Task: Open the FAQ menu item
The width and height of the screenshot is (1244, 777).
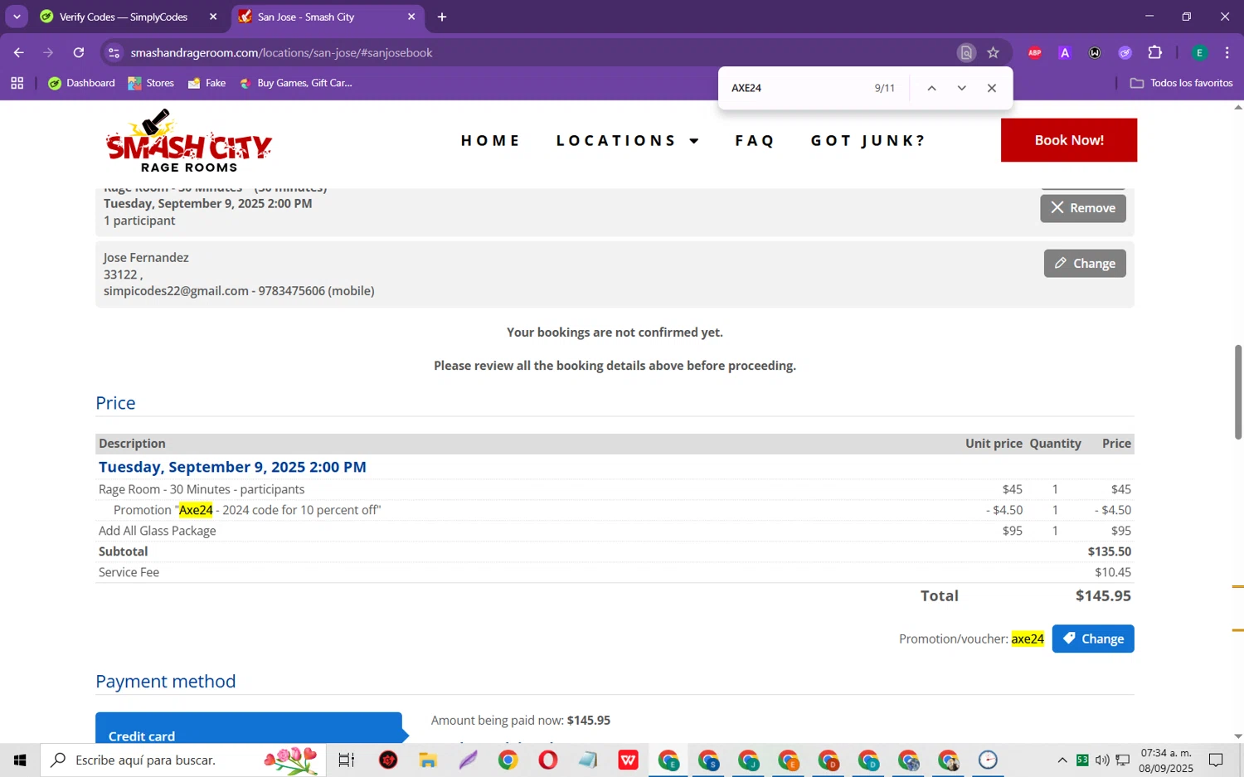Action: click(755, 140)
